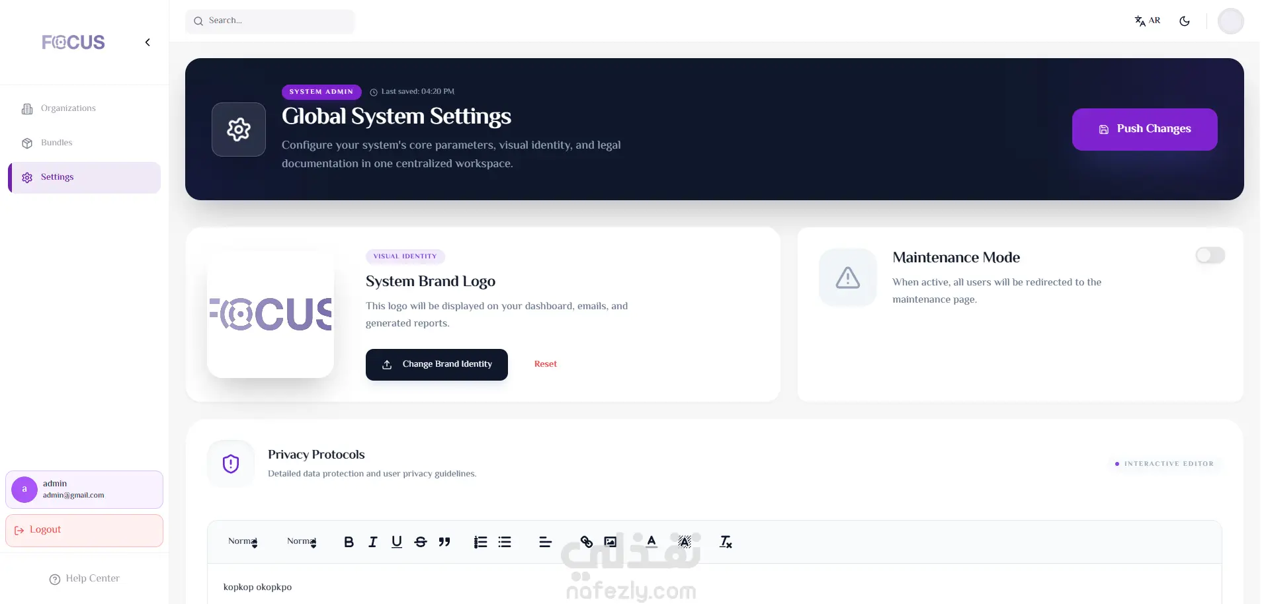
Task: Toggle bold formatting in editor toolbar
Action: [349, 542]
